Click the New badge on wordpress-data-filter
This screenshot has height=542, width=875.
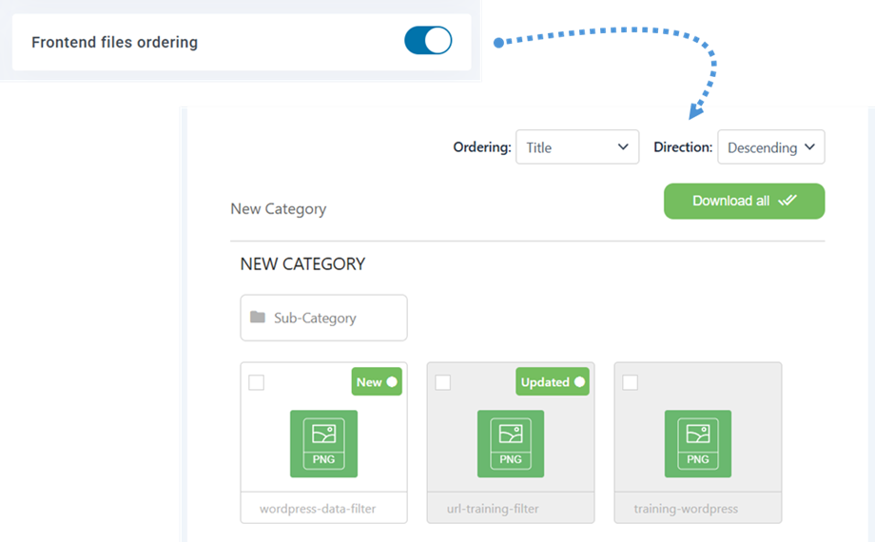point(378,382)
